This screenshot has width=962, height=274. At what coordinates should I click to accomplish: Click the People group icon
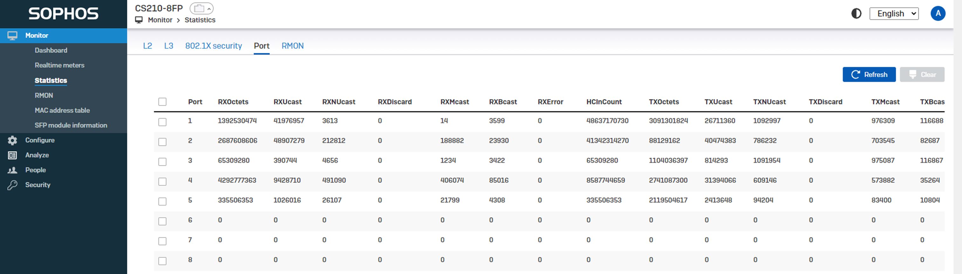click(12, 170)
